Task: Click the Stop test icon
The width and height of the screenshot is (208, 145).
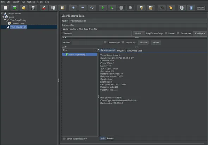Action: 121,8
